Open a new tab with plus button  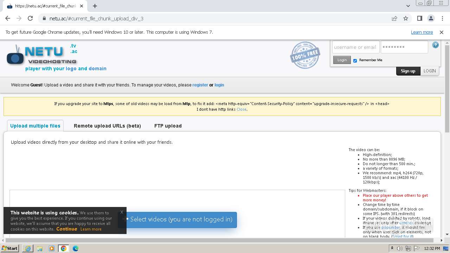pyautogui.click(x=95, y=6)
